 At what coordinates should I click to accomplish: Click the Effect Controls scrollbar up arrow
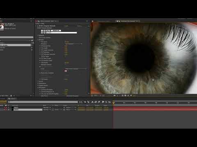click(x=89, y=26)
